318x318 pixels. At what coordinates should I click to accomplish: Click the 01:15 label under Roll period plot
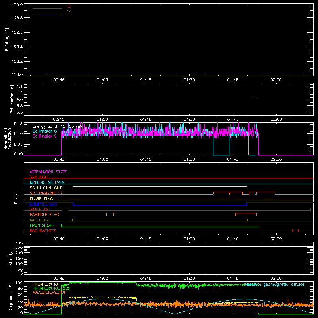tap(146, 120)
